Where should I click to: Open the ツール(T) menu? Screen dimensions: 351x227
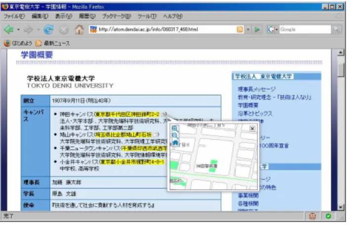point(147,16)
